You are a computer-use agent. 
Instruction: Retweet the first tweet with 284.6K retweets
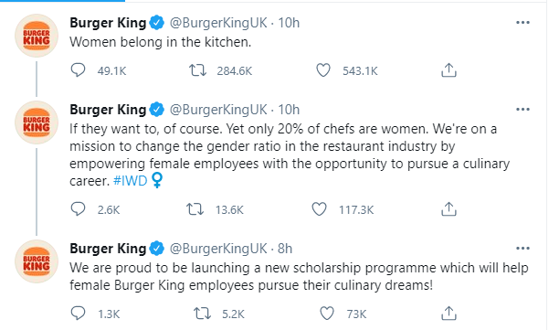198,70
